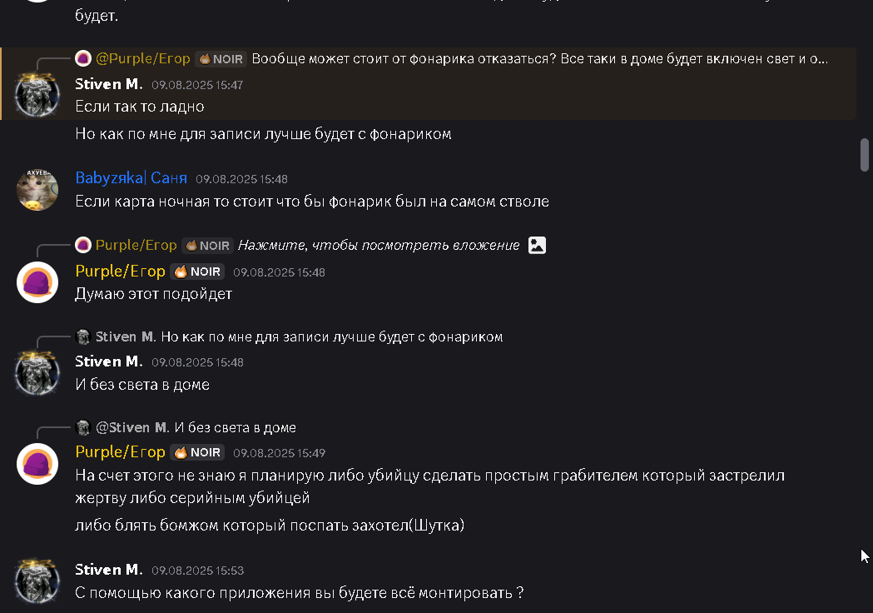Click the Purple/Егор username at 15:49

click(x=120, y=452)
